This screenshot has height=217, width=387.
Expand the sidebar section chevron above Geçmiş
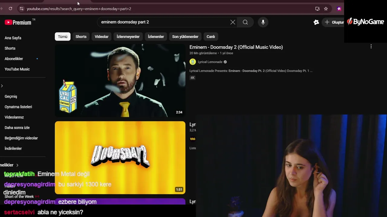[x=2, y=86]
